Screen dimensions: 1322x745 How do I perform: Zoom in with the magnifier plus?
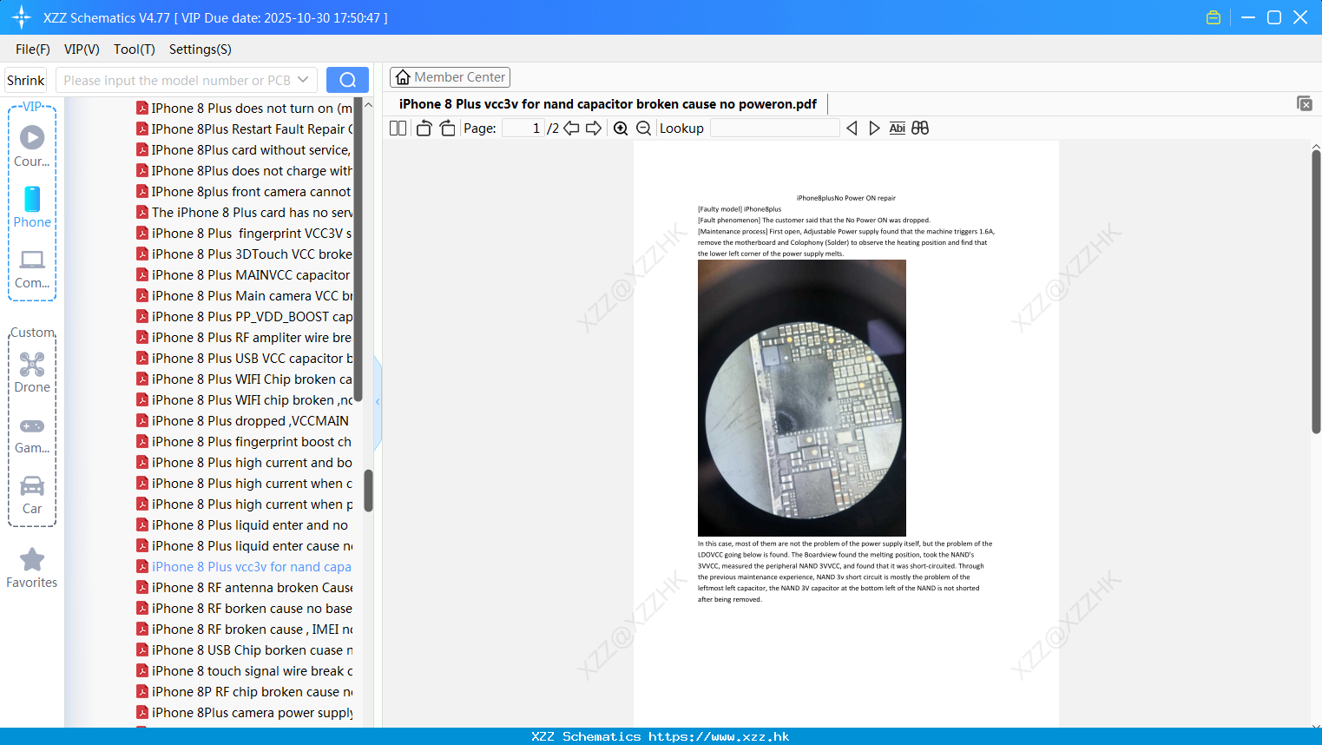pos(621,129)
